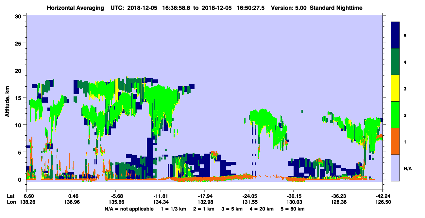
Task: Click legend entry '1 = 1/3 km'
Action: 173,209
